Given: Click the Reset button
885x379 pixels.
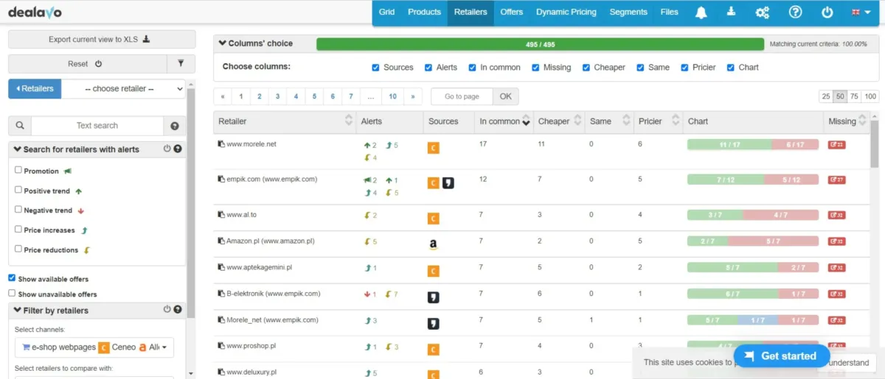Looking at the screenshot, I should click(x=88, y=64).
